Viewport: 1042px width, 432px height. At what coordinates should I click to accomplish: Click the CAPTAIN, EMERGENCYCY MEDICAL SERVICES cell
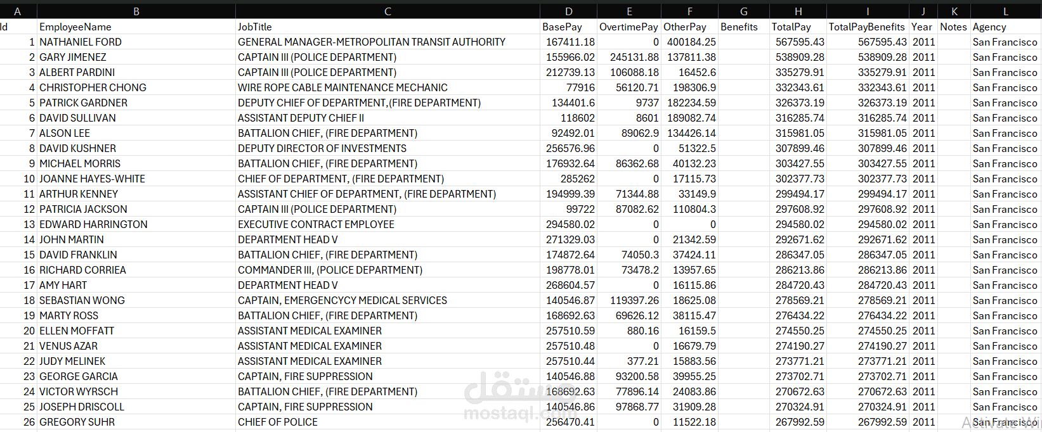[387, 300]
